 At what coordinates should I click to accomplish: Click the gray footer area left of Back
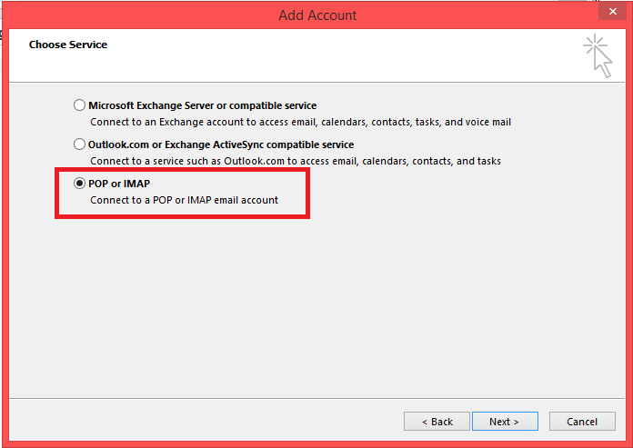pos(200,422)
